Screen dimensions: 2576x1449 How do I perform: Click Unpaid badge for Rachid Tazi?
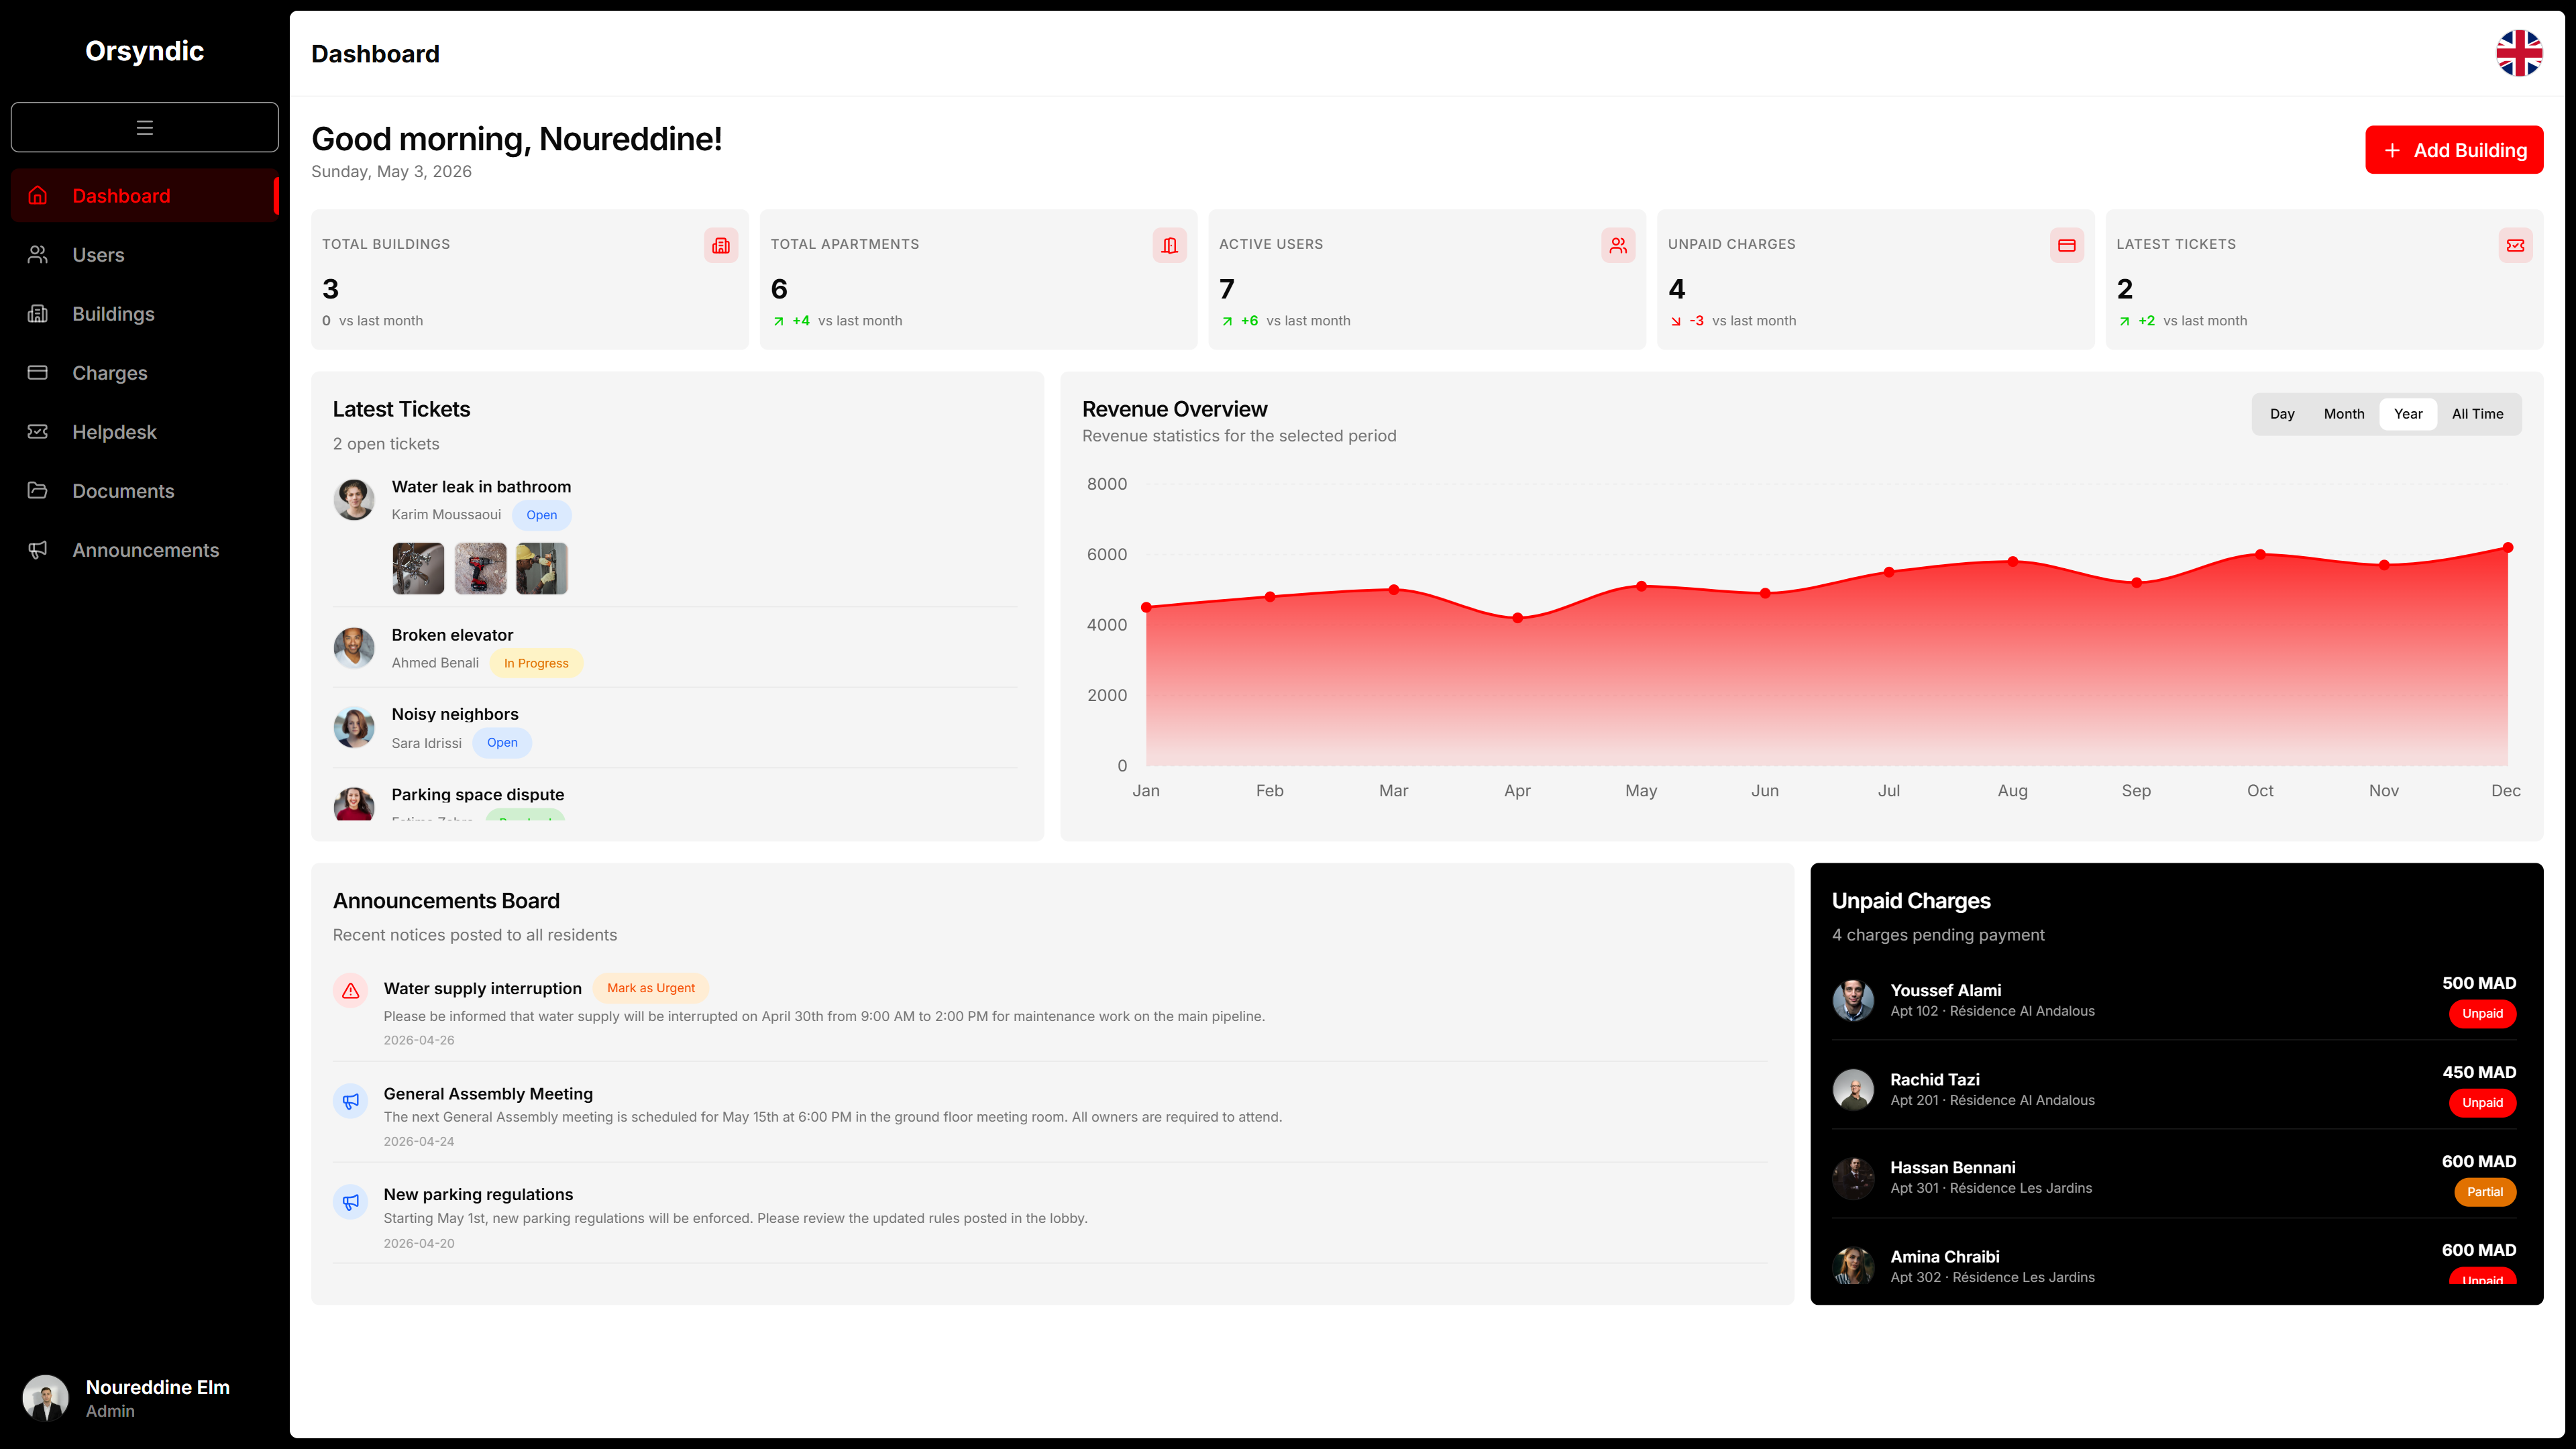2482,1103
